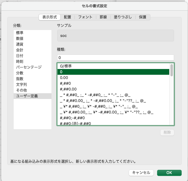Screen dimensions: 188x181
Task: Select the 指数 category
Action: point(32,79)
